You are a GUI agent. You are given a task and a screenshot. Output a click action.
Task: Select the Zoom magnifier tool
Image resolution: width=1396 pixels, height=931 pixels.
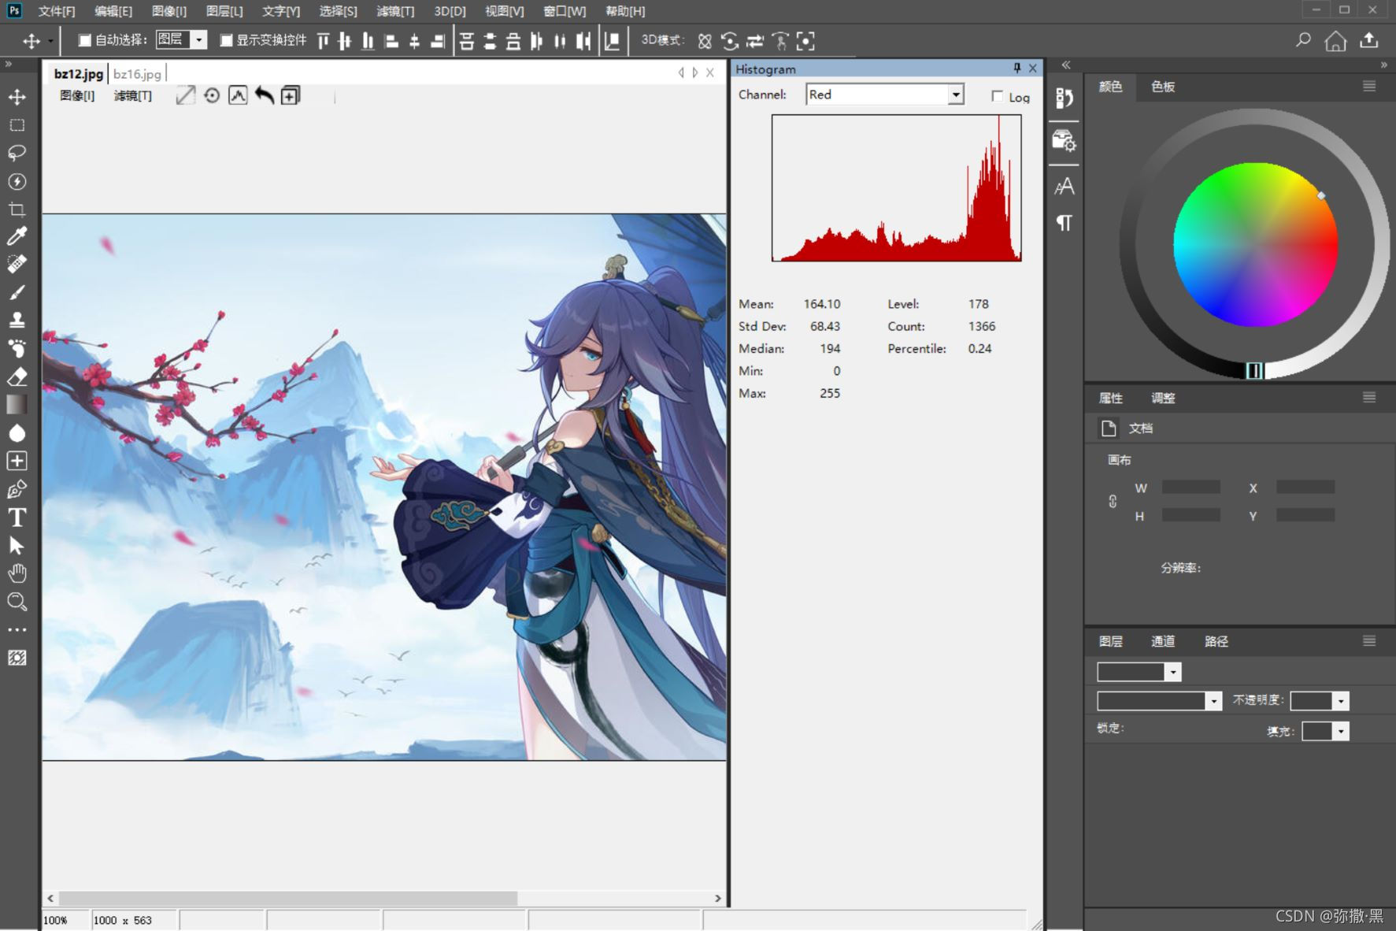[x=17, y=602]
